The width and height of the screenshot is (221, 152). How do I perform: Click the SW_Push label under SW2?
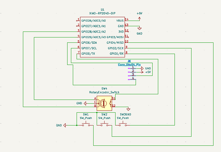pos(104,118)
